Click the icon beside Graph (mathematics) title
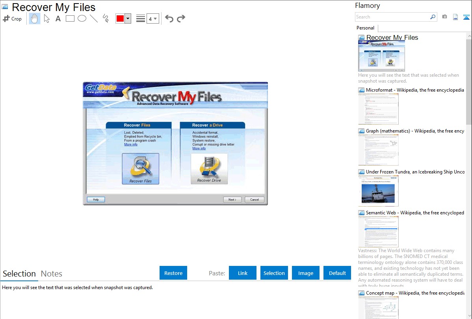This screenshot has height=319, width=472. coord(361,131)
